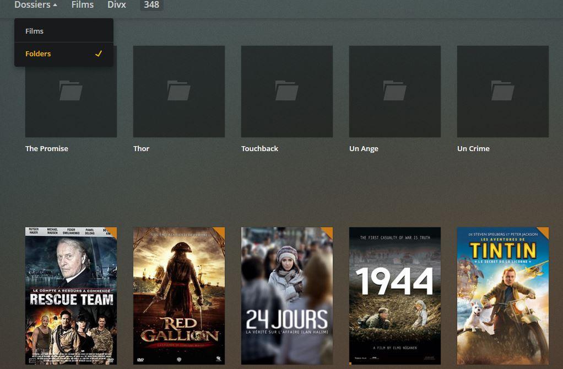
Task: Open the Red Gallion movie poster
Action: click(179, 296)
